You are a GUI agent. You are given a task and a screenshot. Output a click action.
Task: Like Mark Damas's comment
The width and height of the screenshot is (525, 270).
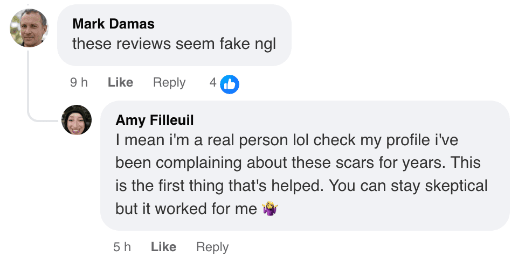click(x=120, y=82)
